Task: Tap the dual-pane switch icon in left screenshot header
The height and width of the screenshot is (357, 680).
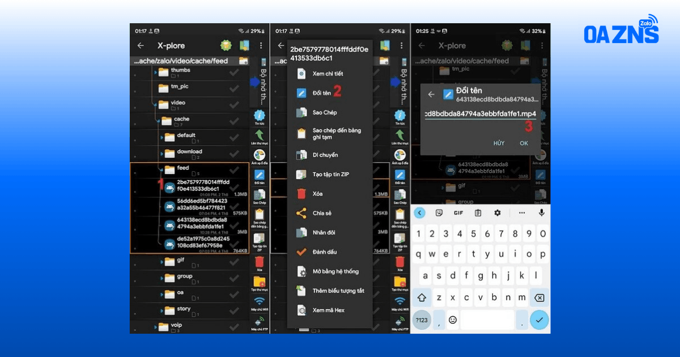Action: (245, 46)
